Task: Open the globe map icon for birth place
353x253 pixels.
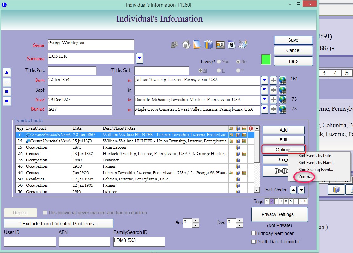Action: 283,80
